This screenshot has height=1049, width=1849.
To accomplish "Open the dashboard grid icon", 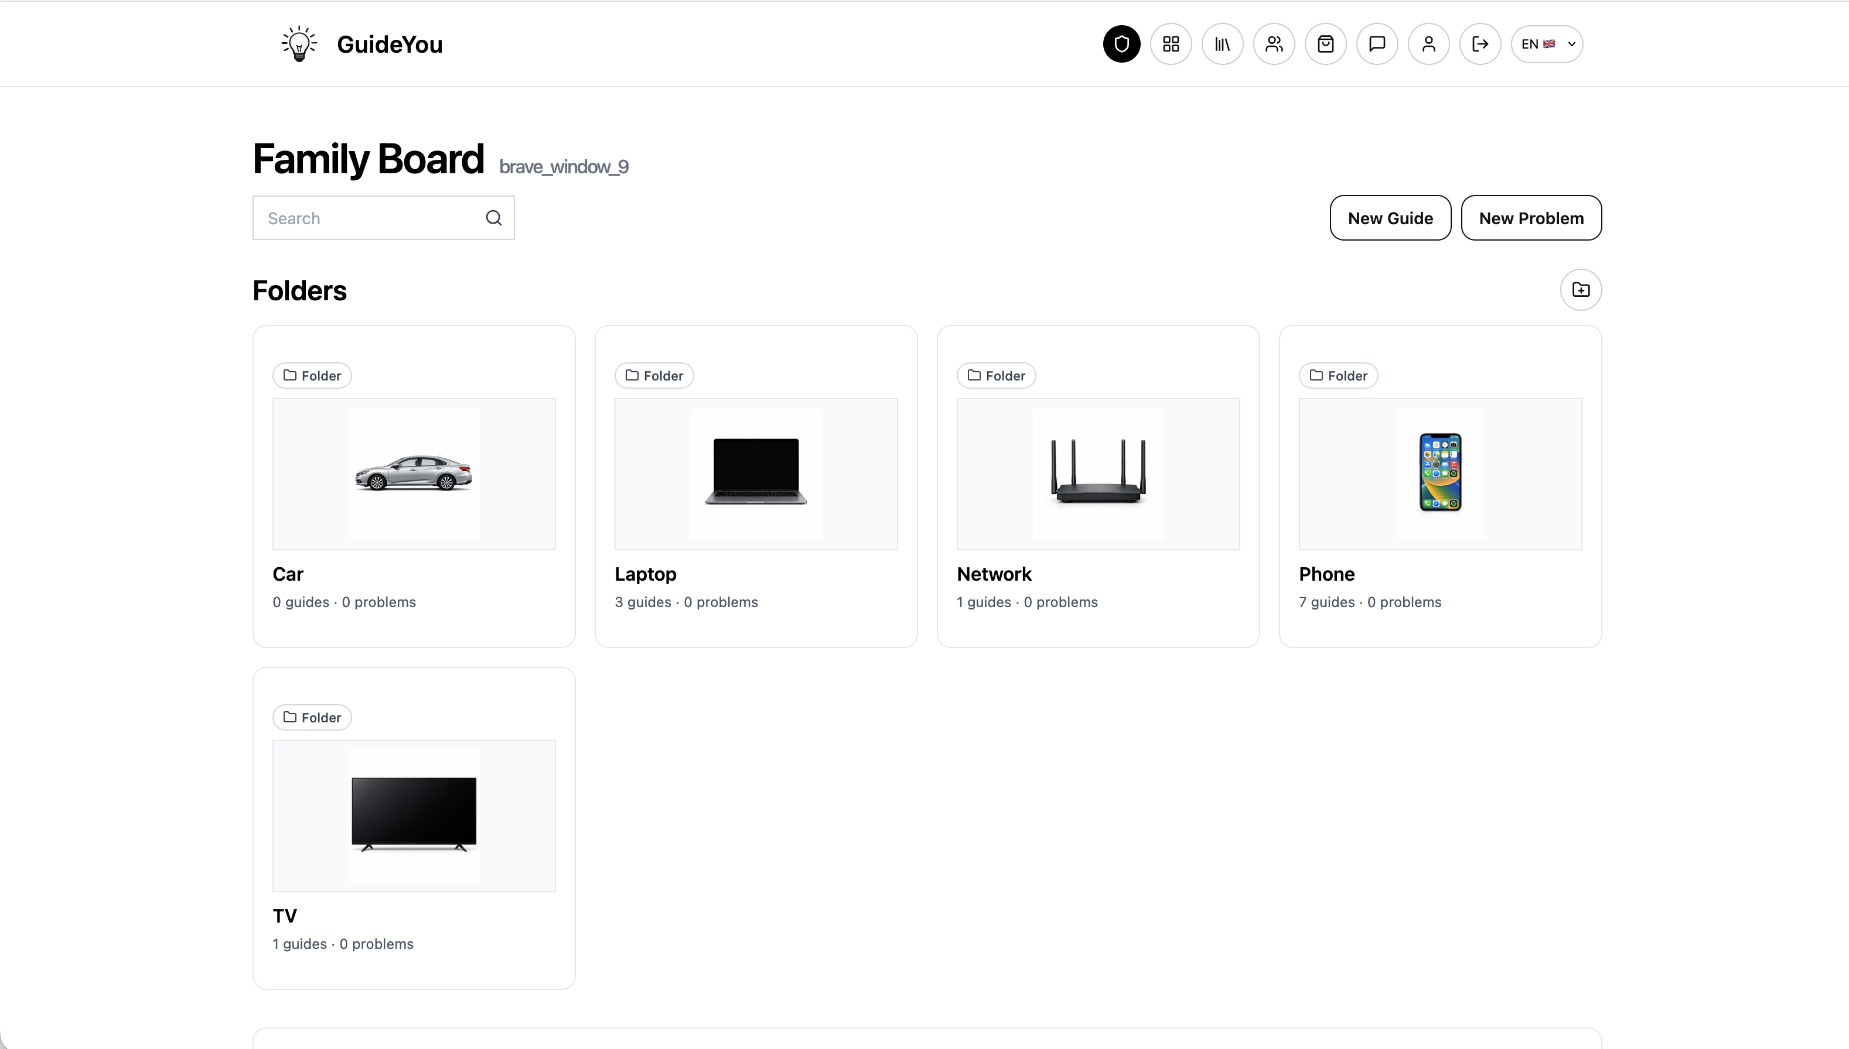I will pyautogui.click(x=1171, y=44).
